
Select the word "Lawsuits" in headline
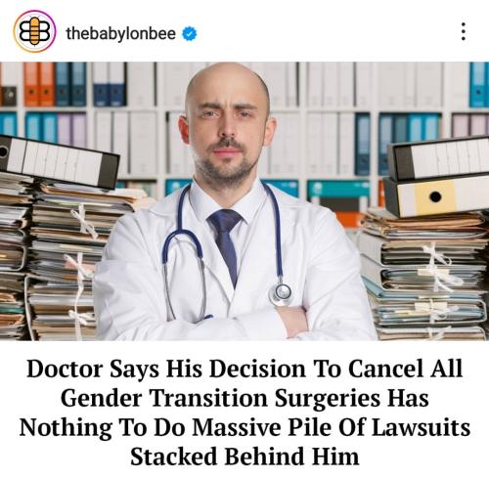pos(421,427)
